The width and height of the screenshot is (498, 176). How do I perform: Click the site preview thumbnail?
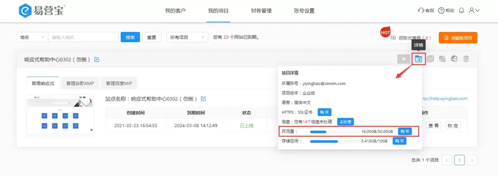59,116
